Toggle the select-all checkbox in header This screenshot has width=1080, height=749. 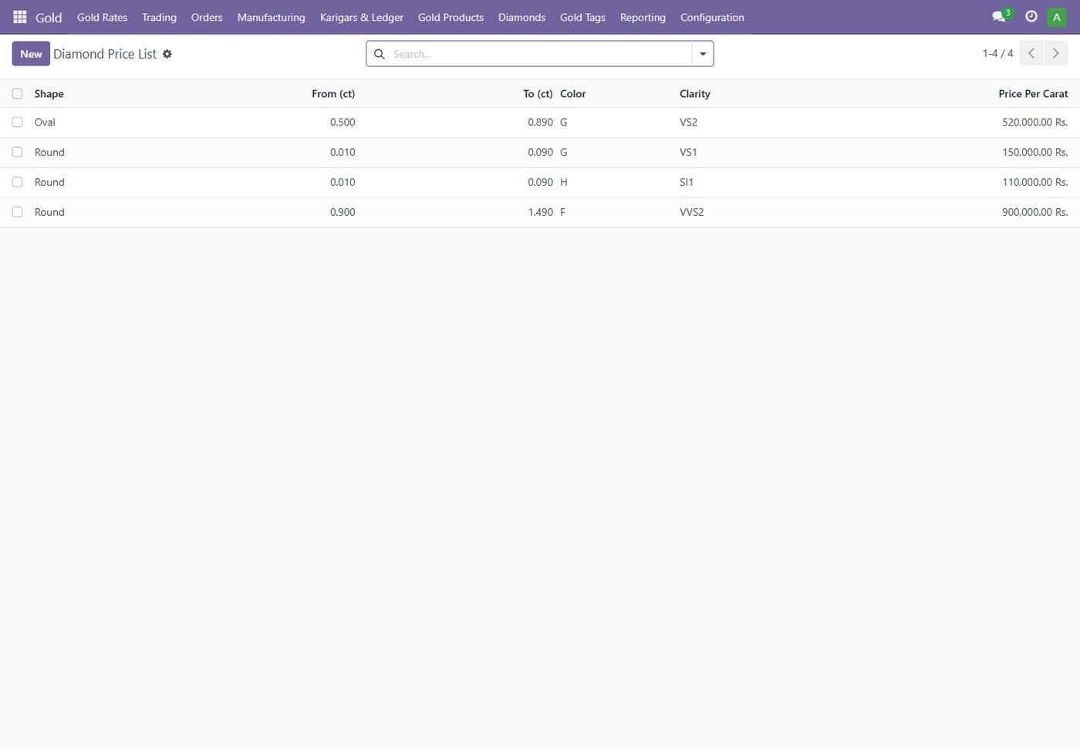click(x=17, y=93)
